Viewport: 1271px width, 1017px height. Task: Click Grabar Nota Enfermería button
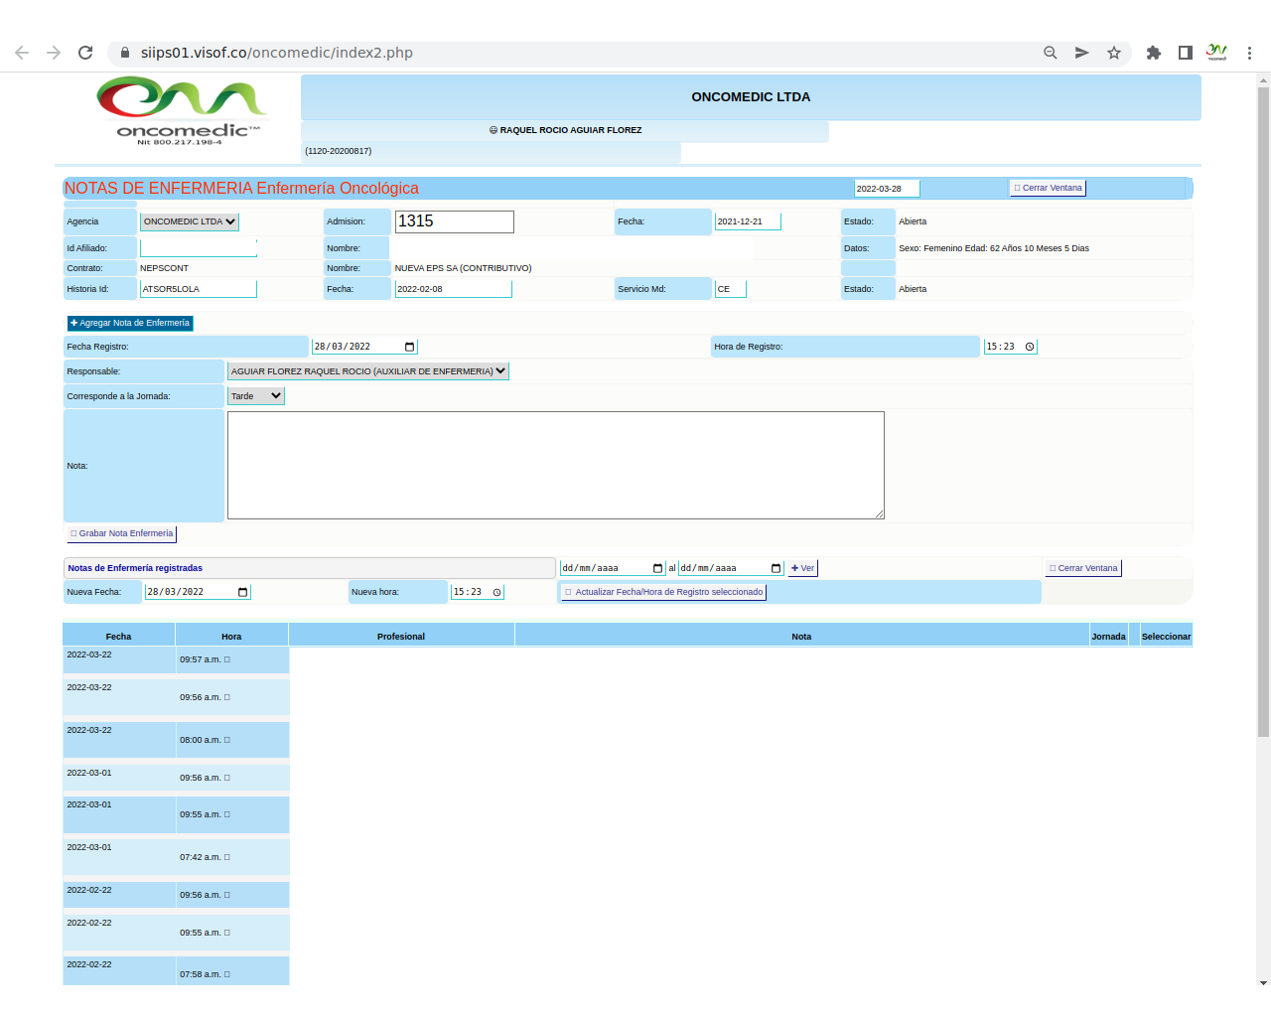[122, 533]
